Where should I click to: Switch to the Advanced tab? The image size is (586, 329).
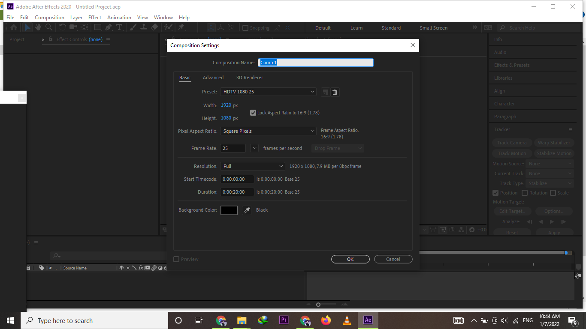coord(213,78)
